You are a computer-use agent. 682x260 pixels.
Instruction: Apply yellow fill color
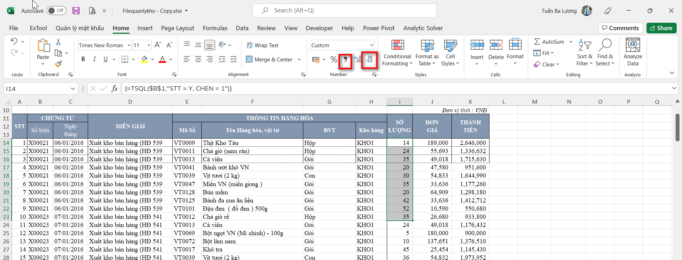tap(144, 59)
